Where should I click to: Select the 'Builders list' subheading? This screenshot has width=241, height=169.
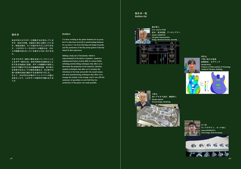(x=141, y=16)
